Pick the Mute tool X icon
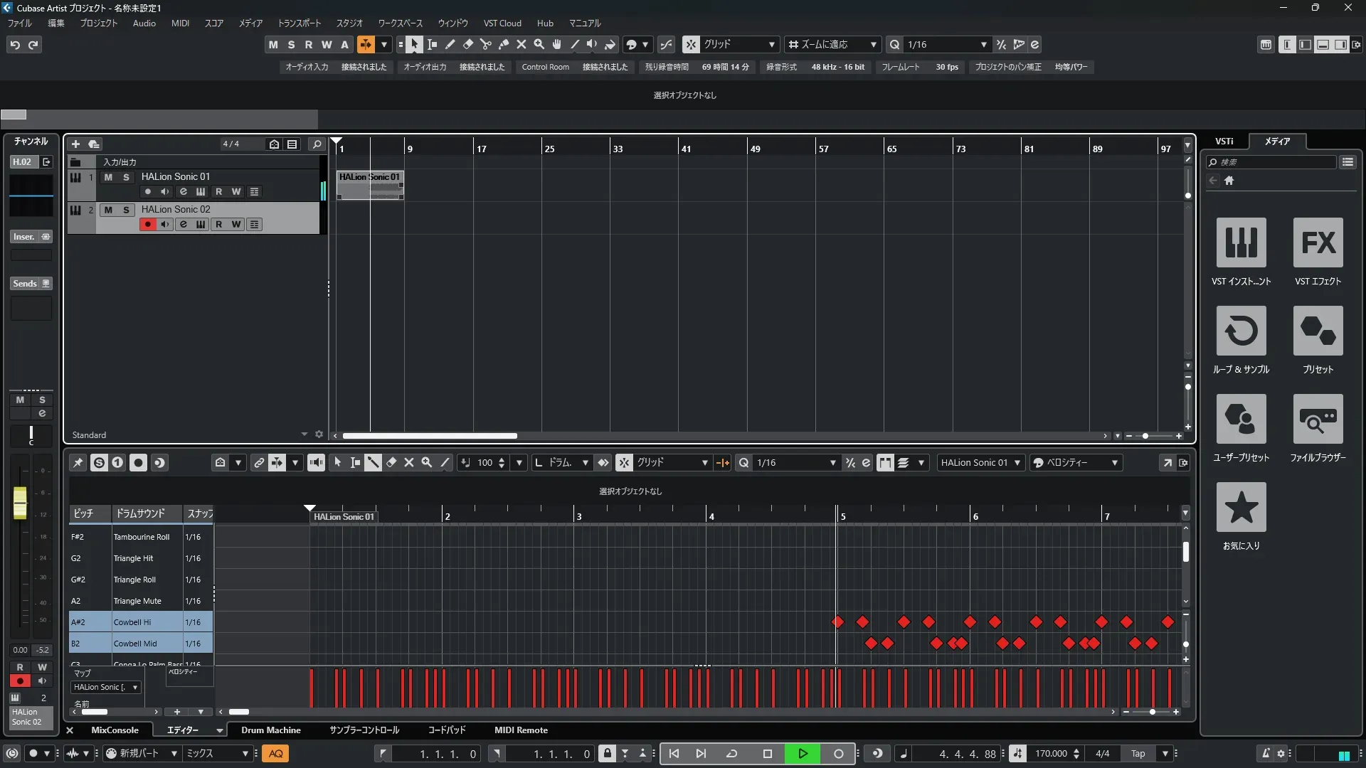 tap(521, 45)
